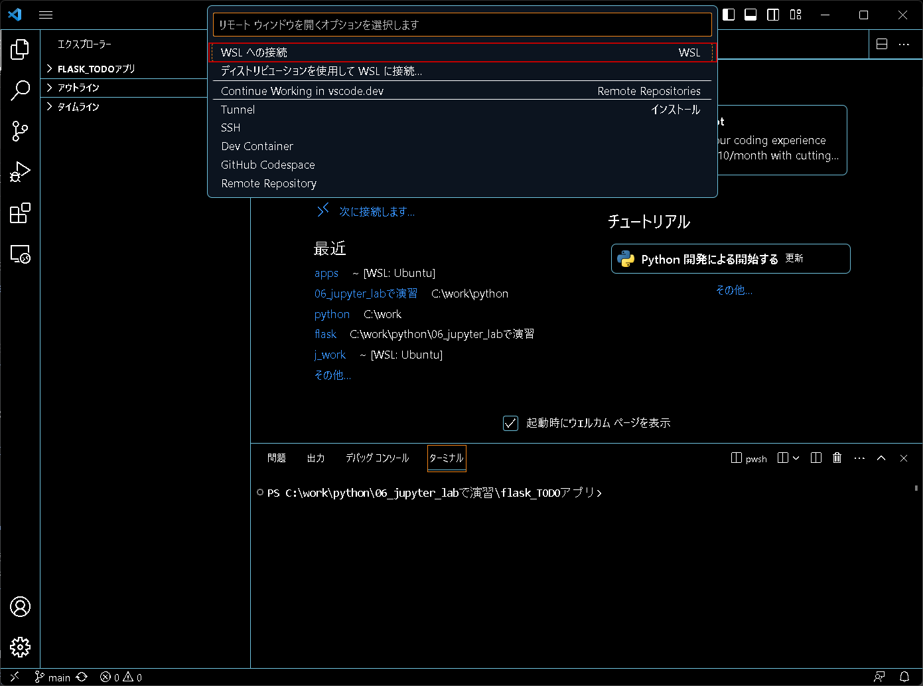Switch to the 出力 tab
The height and width of the screenshot is (686, 923).
pyautogui.click(x=316, y=458)
